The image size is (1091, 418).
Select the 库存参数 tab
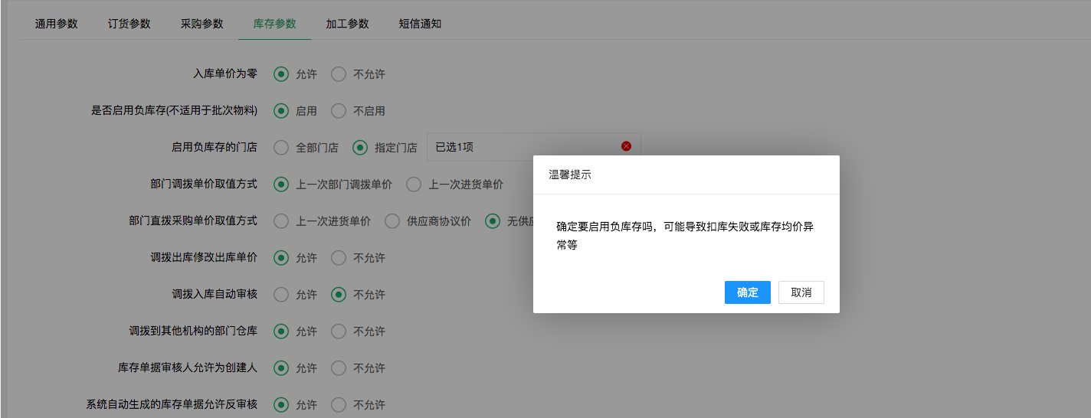point(274,24)
